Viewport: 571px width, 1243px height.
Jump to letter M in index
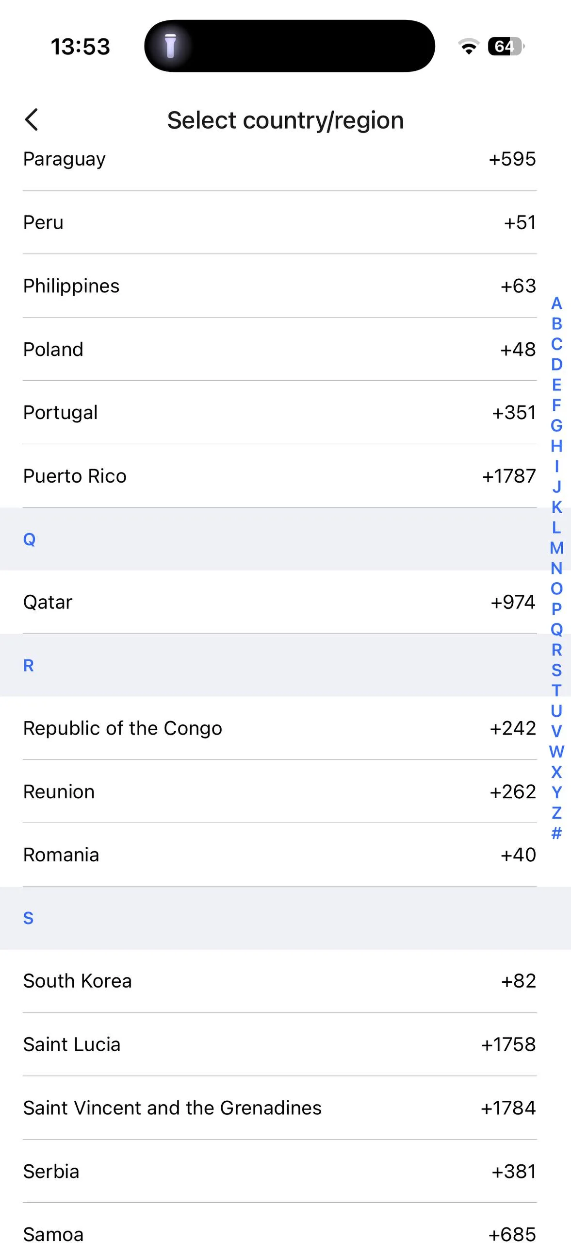click(x=556, y=548)
